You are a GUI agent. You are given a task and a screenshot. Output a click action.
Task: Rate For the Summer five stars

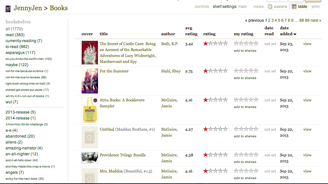256,71
